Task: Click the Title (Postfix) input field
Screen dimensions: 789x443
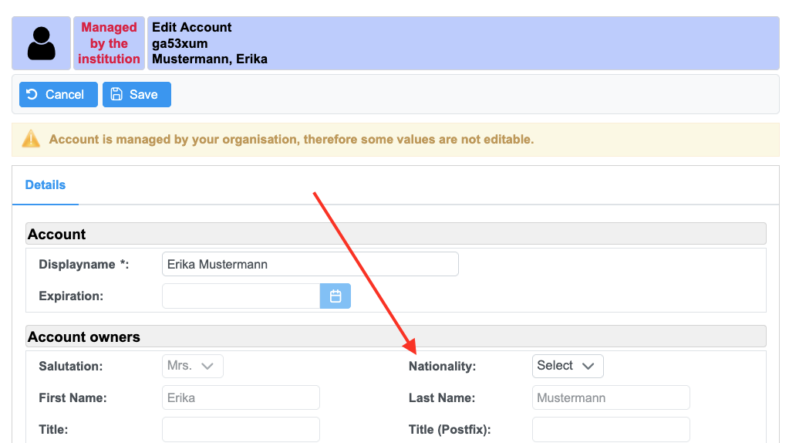Action: click(x=611, y=429)
